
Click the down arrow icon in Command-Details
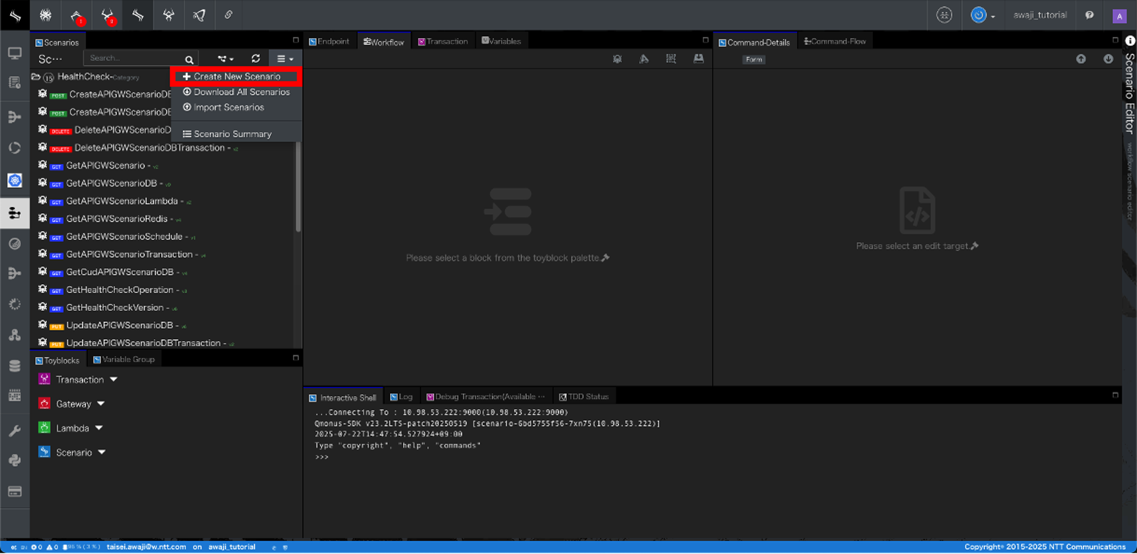coord(1108,59)
